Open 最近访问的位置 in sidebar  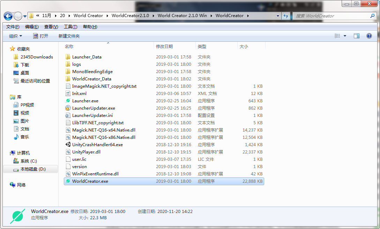(35, 81)
